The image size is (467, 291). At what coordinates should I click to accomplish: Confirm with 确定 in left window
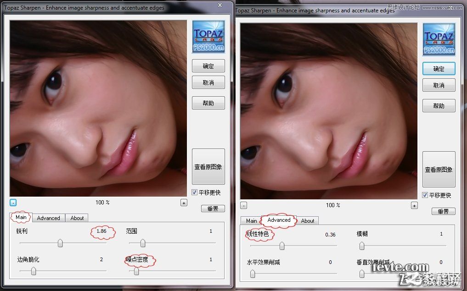coord(208,66)
